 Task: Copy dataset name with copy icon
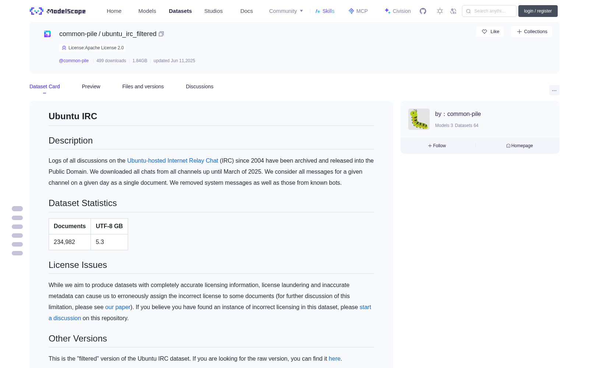(x=161, y=34)
